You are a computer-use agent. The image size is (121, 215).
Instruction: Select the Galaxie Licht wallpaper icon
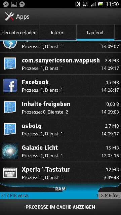tap(10, 151)
